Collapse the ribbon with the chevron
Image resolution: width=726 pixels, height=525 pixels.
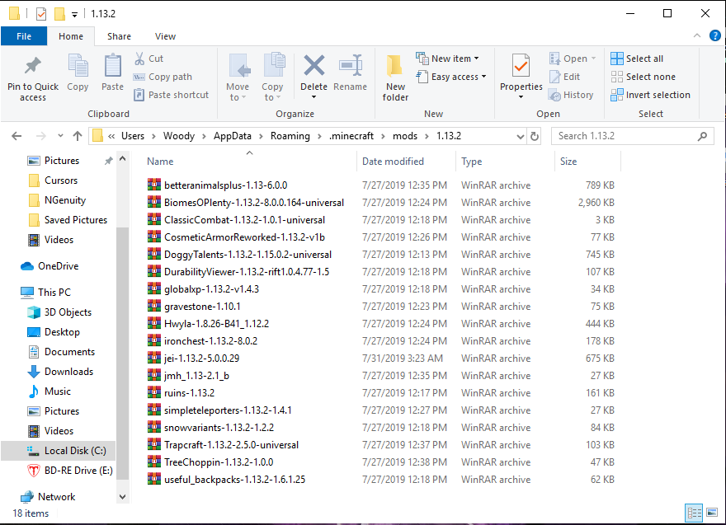tap(697, 35)
